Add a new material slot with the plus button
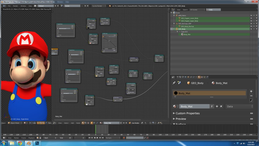 coord(251,91)
